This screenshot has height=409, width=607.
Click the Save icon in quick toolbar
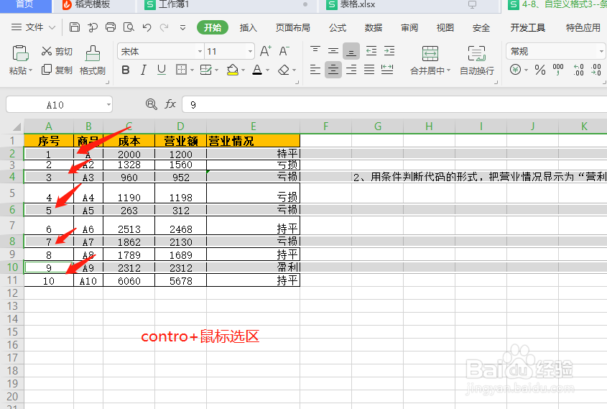[x=74, y=27]
